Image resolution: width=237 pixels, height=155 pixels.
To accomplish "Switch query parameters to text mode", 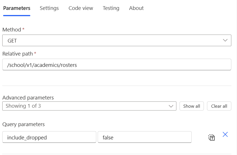I will 212,137.
